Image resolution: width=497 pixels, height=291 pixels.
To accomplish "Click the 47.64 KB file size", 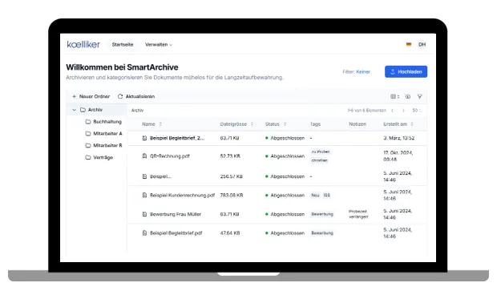I will click(230, 233).
